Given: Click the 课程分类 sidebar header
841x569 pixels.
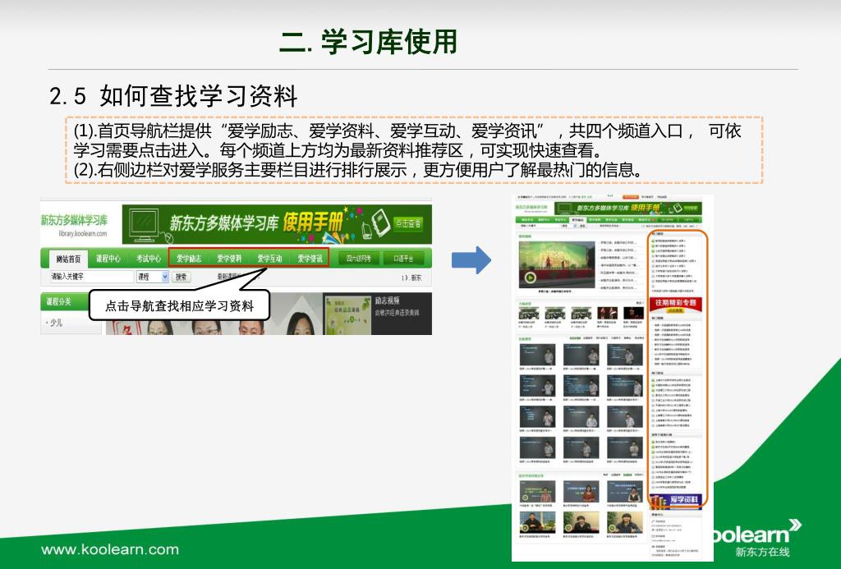Looking at the screenshot, I should click(65, 301).
